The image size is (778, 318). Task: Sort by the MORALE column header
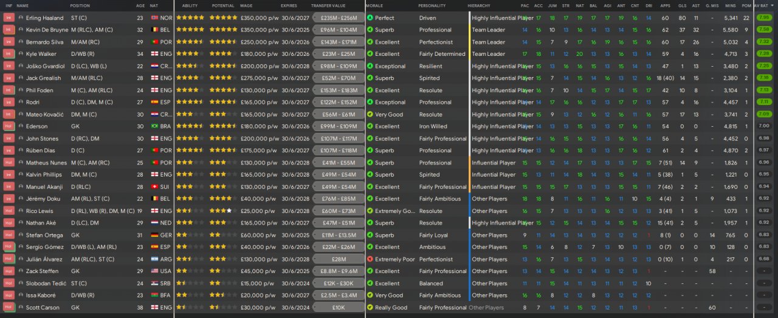point(374,5)
